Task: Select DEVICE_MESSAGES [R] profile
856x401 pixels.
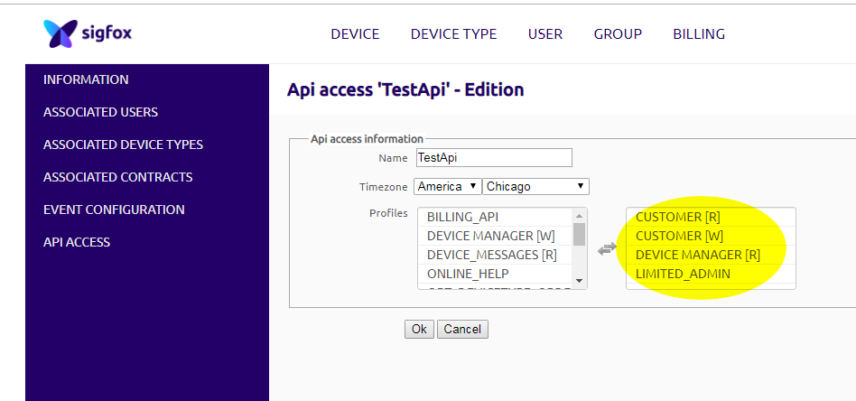Action: [495, 255]
